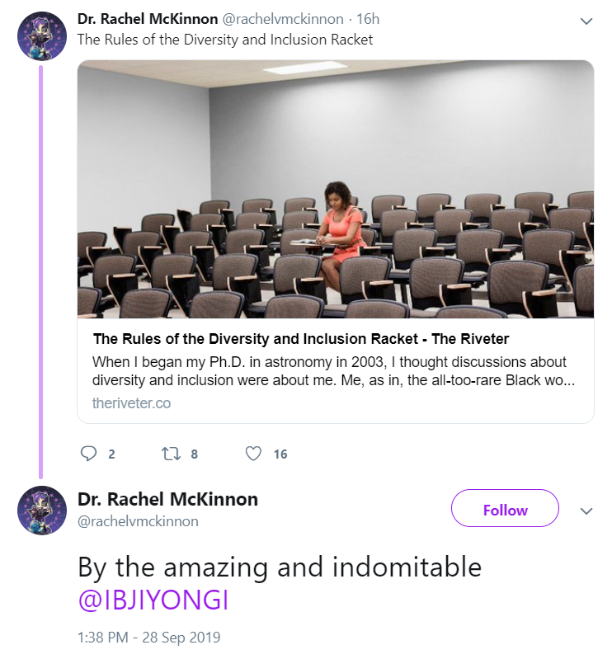Expand chevron menu beside Follow button

[x=586, y=511]
